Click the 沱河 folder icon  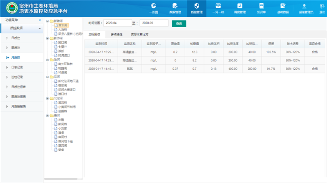click(52, 77)
